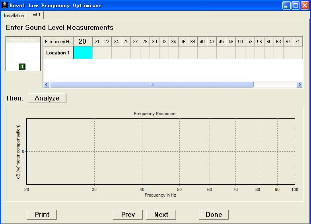Click the left arrow of the horizontal scrollbar
Viewport: 311px width, 224px height.
pyautogui.click(x=47, y=85)
